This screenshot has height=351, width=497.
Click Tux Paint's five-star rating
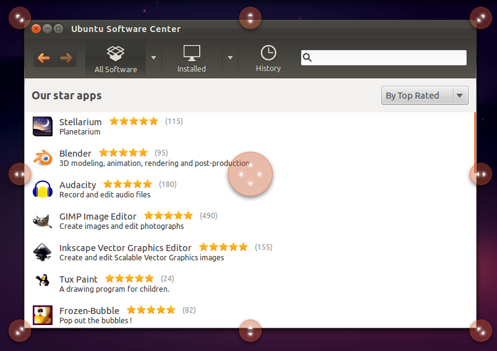(129, 278)
